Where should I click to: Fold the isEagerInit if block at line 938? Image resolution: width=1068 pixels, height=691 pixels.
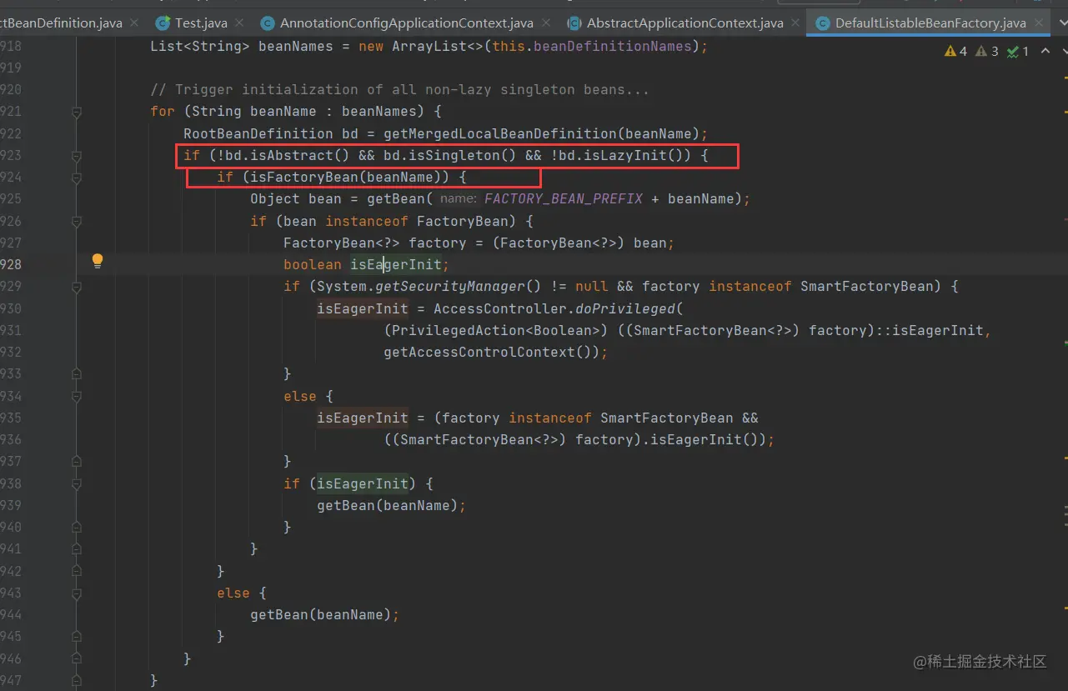click(x=77, y=483)
